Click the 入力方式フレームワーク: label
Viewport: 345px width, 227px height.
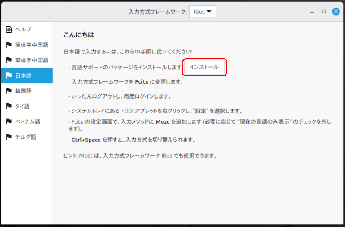[157, 12]
